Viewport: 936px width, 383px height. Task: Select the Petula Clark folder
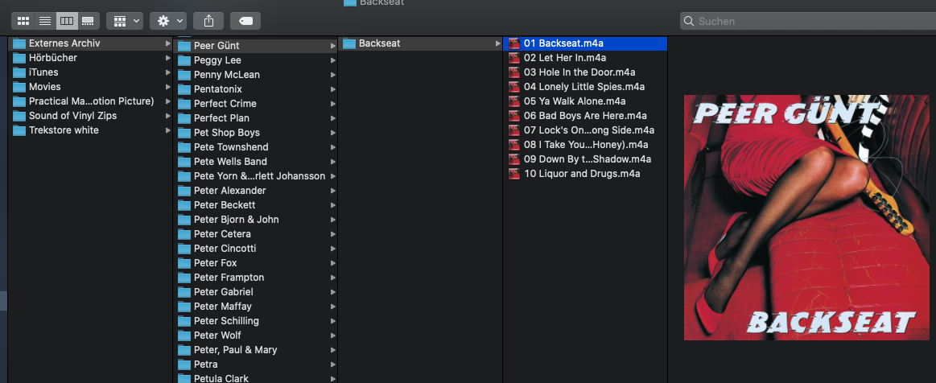pos(255,378)
